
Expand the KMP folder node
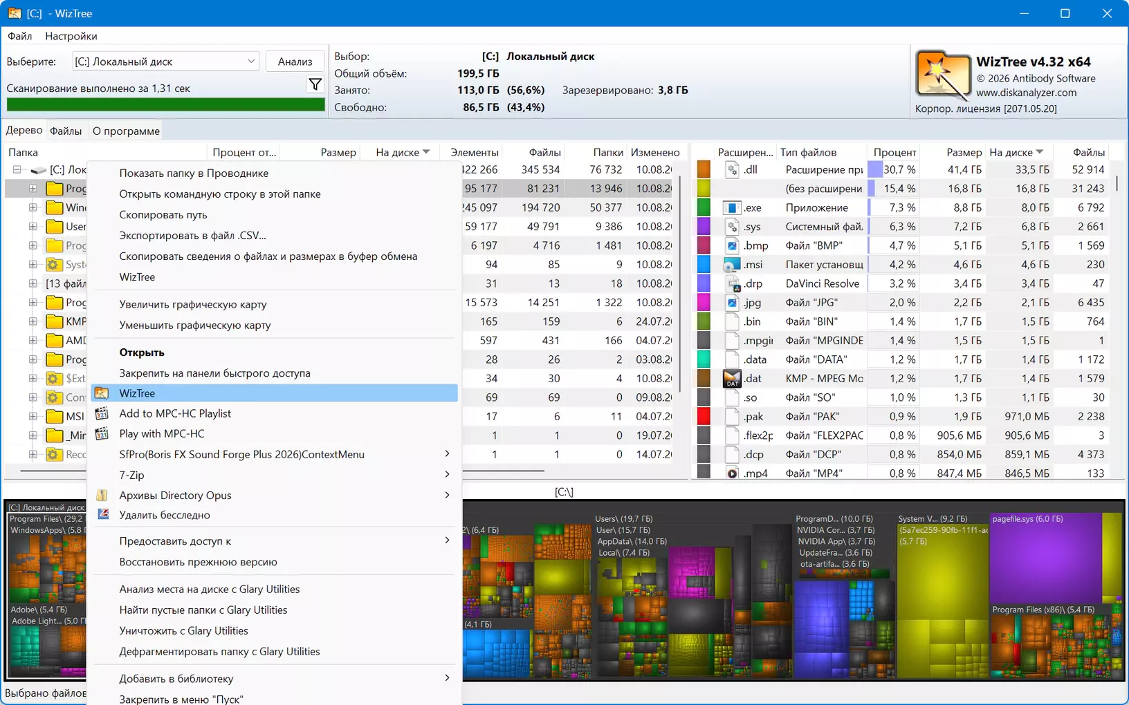(33, 321)
